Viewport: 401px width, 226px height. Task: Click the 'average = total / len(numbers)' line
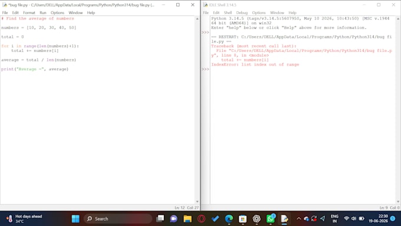(x=38, y=60)
